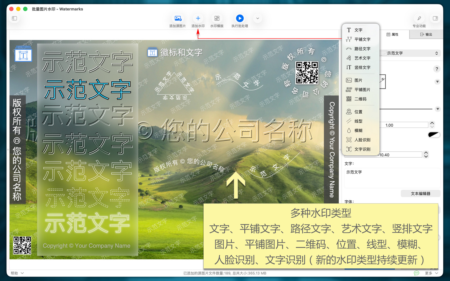Toggle the left sidebar panel icon
The height and width of the screenshot is (281, 450).
point(15,19)
